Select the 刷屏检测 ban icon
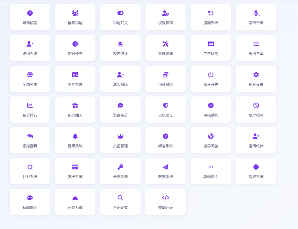This screenshot has height=229, width=298. point(256,105)
